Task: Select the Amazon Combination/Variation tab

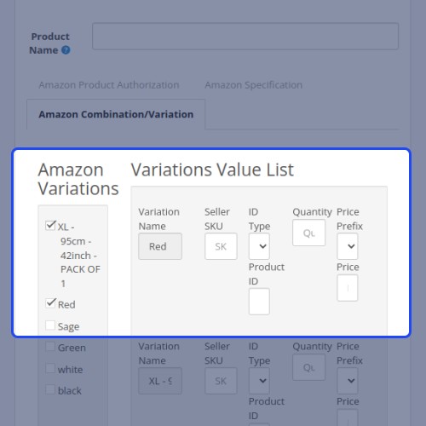Action: pyautogui.click(x=116, y=114)
